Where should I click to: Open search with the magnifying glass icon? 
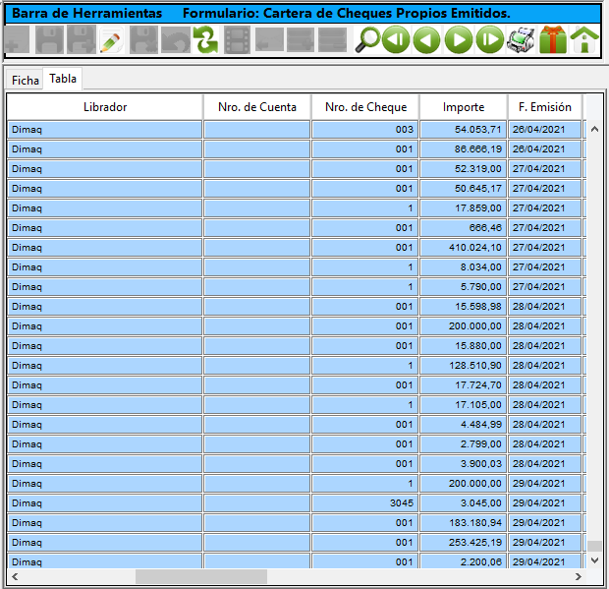coord(367,39)
